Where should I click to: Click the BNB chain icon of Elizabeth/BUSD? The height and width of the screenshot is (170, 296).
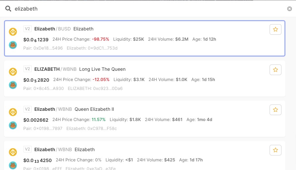click(x=13, y=32)
